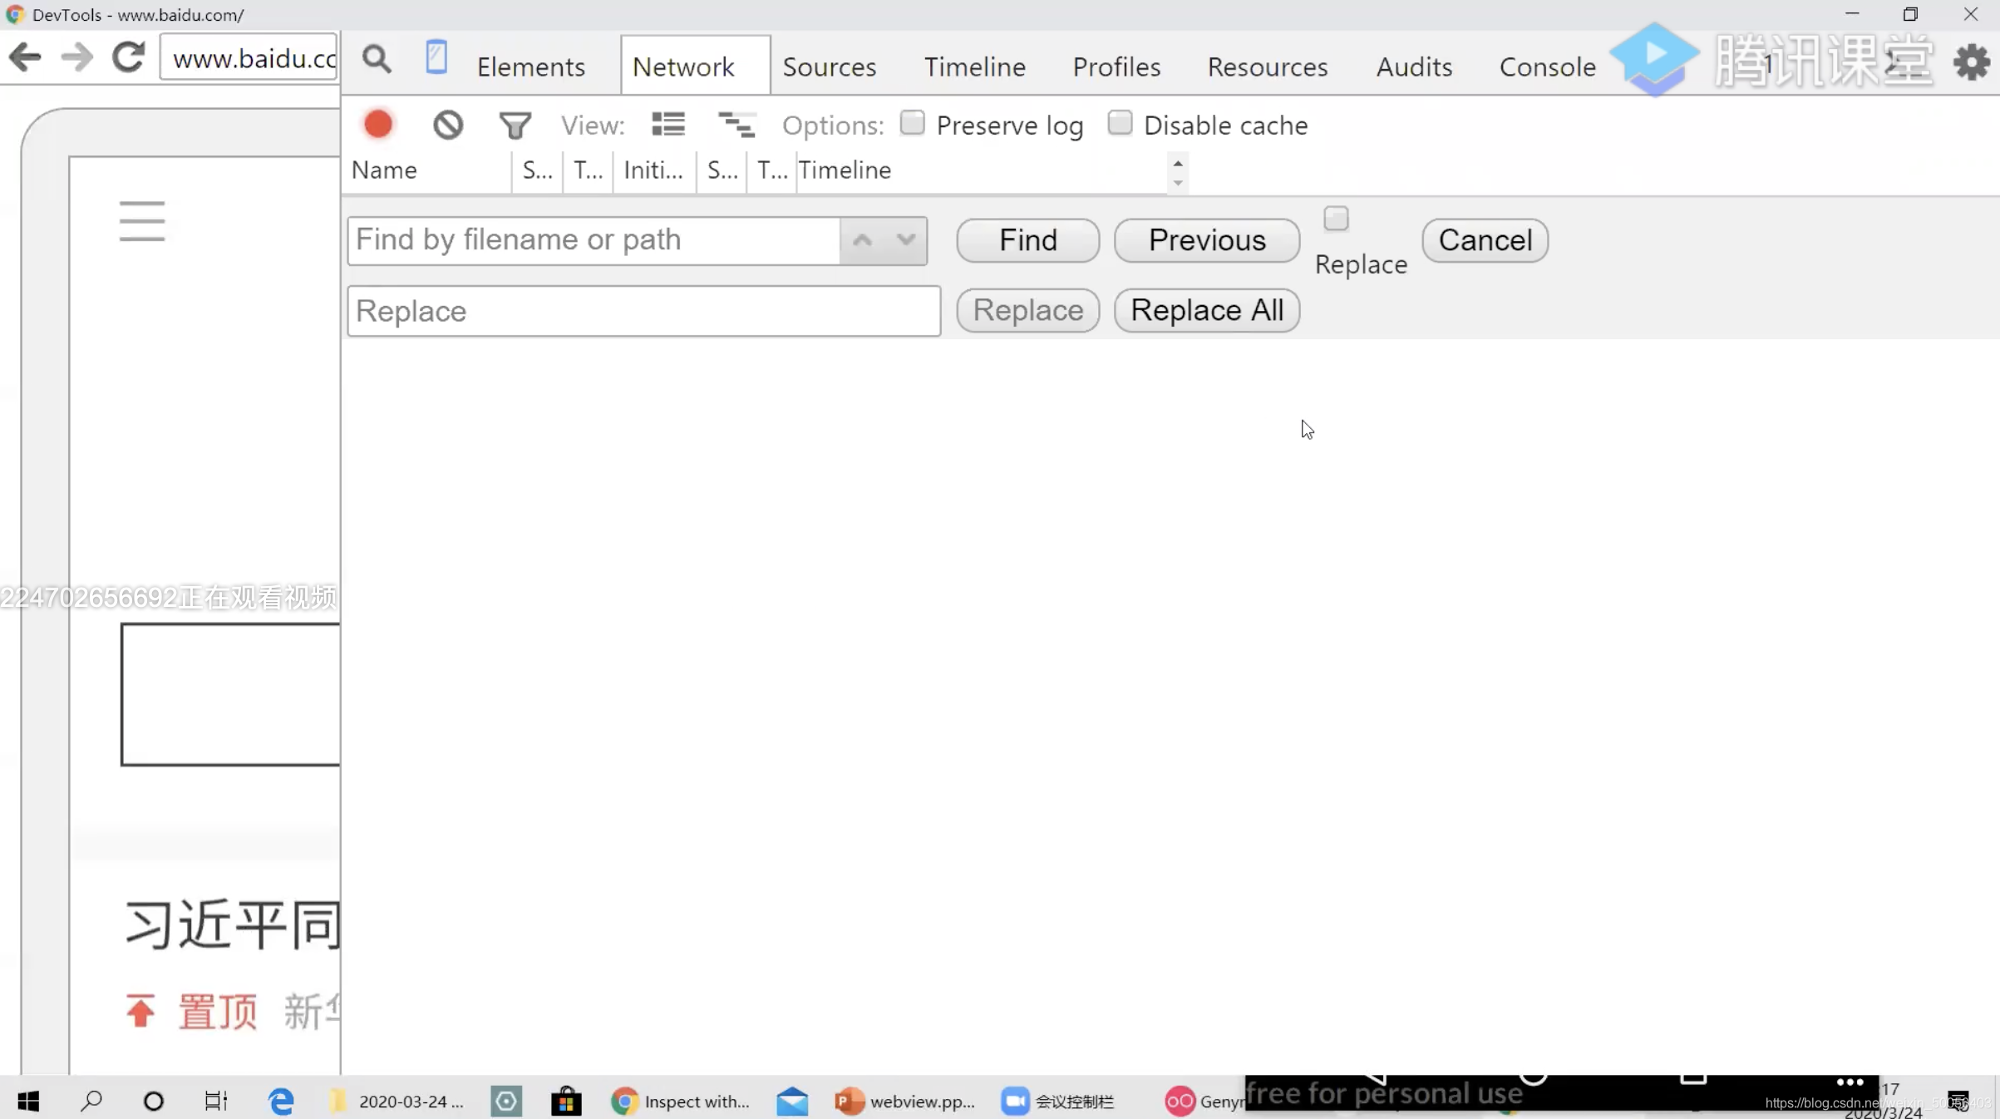
Task: Switch to small request rows view icon
Action: click(x=736, y=125)
